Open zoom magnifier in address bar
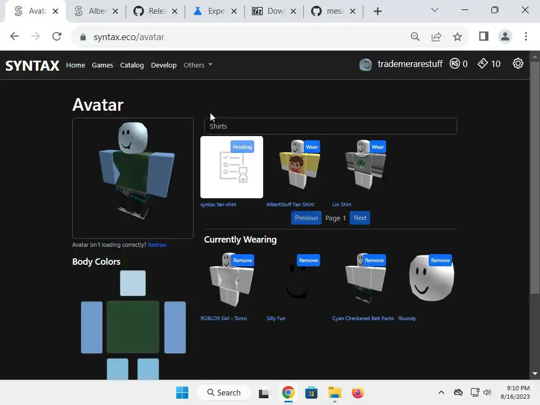540x405 pixels. click(415, 36)
